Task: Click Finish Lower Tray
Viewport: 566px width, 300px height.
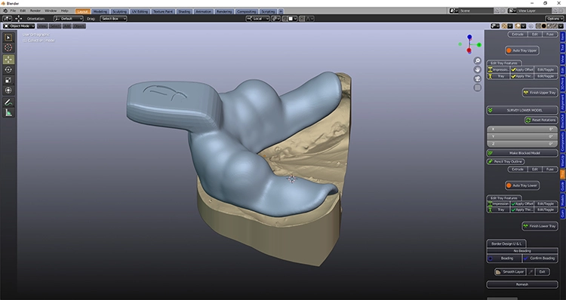Action: click(x=540, y=226)
